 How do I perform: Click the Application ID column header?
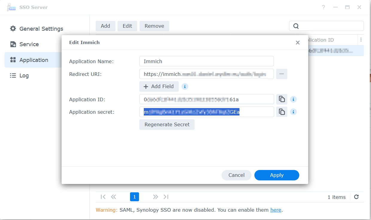(332, 40)
